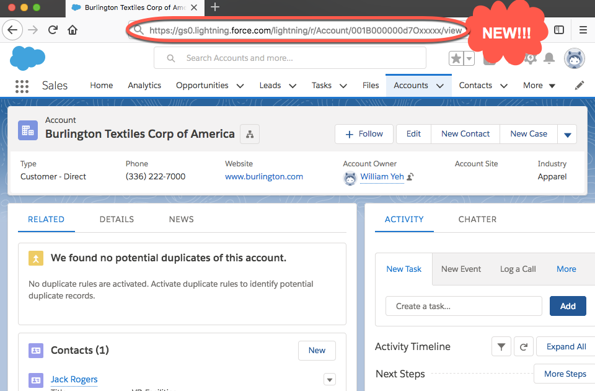
Task: Open the favorites list dropdown arrow
Action: (469, 58)
